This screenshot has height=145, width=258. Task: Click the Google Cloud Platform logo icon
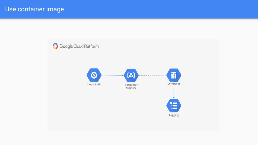(x=55, y=46)
